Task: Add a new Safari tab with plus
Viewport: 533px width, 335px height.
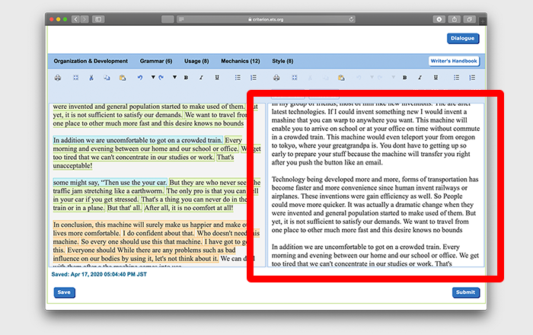Action: click(482, 21)
